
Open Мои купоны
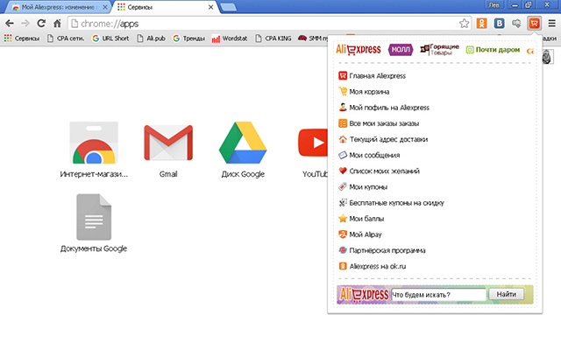pos(363,186)
